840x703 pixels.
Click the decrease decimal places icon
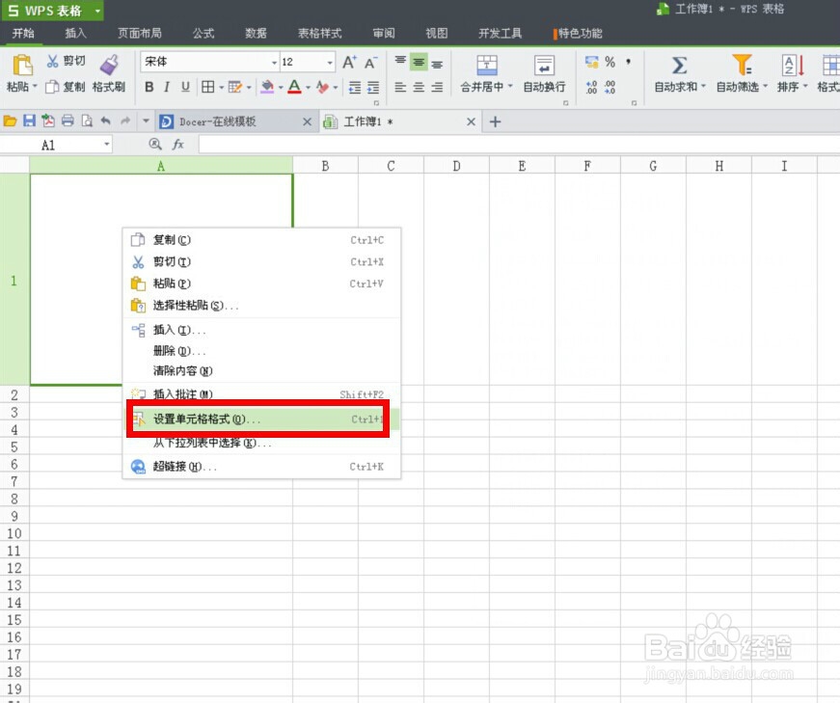(610, 87)
